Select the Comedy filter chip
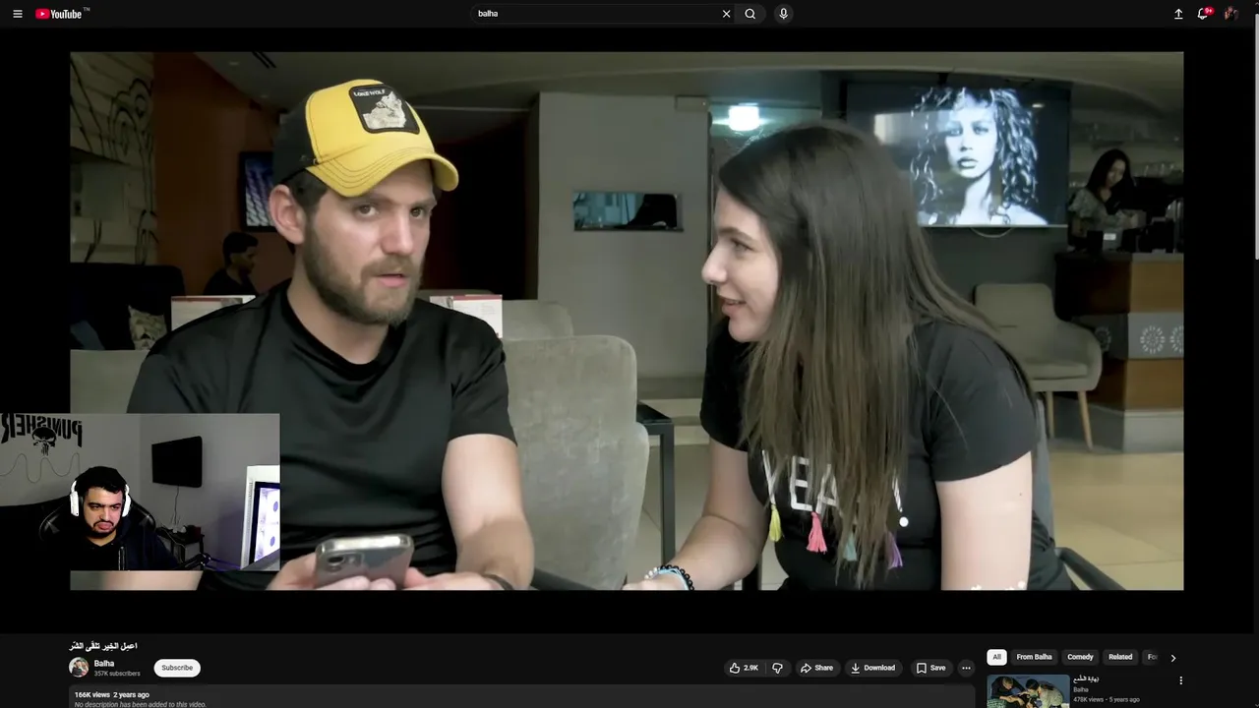 pyautogui.click(x=1080, y=657)
